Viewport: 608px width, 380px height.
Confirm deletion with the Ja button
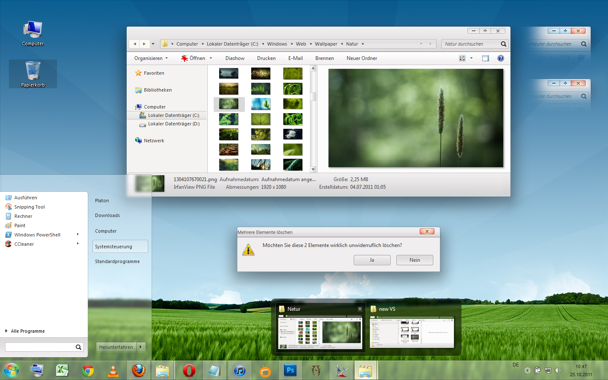[372, 260]
